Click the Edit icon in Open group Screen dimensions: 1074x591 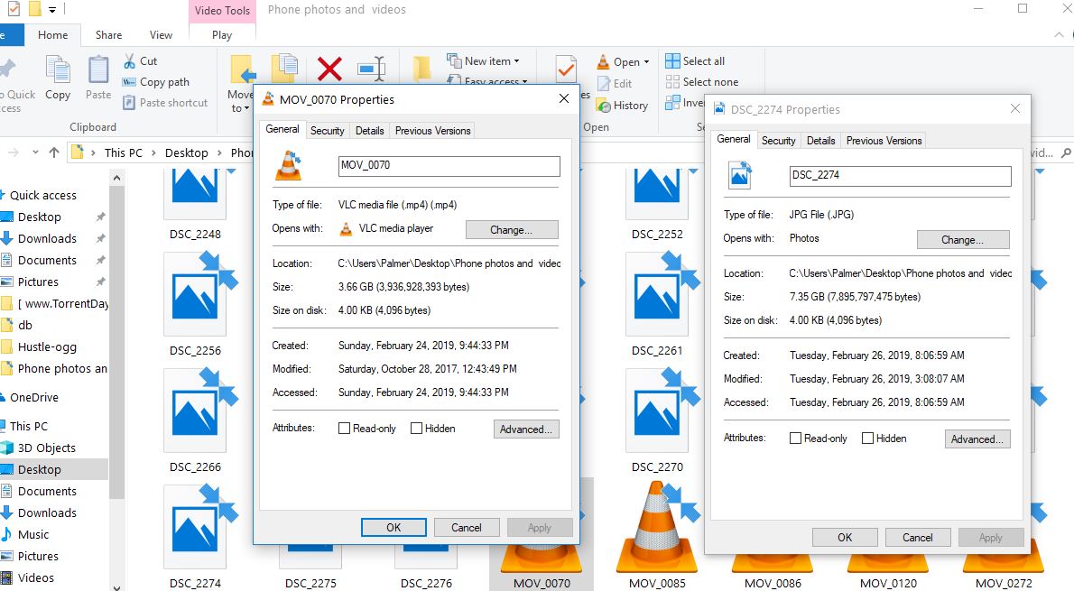point(604,84)
